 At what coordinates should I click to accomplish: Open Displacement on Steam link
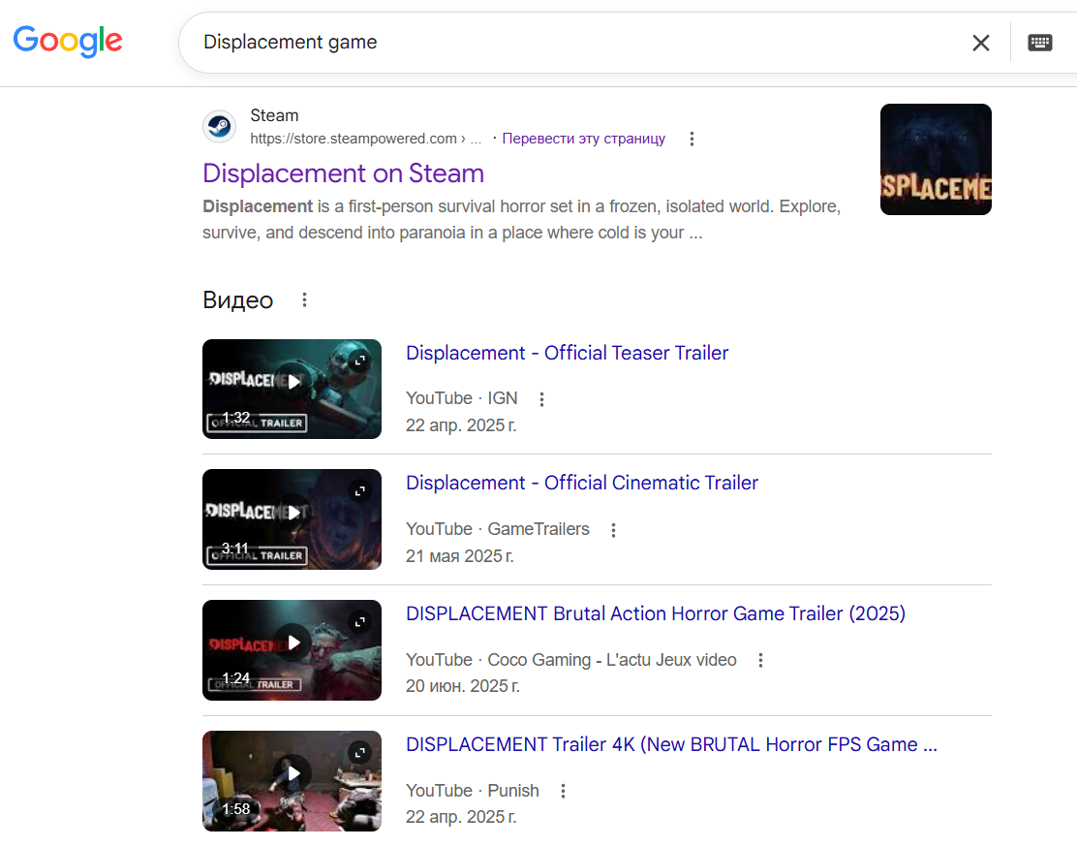point(344,173)
